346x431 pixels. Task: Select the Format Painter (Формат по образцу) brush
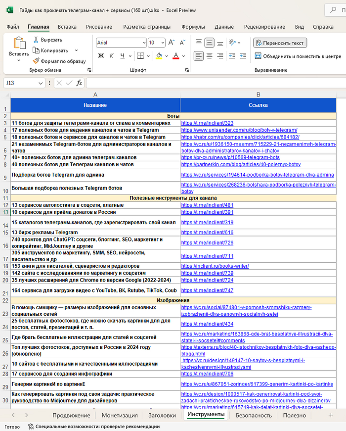[36, 61]
